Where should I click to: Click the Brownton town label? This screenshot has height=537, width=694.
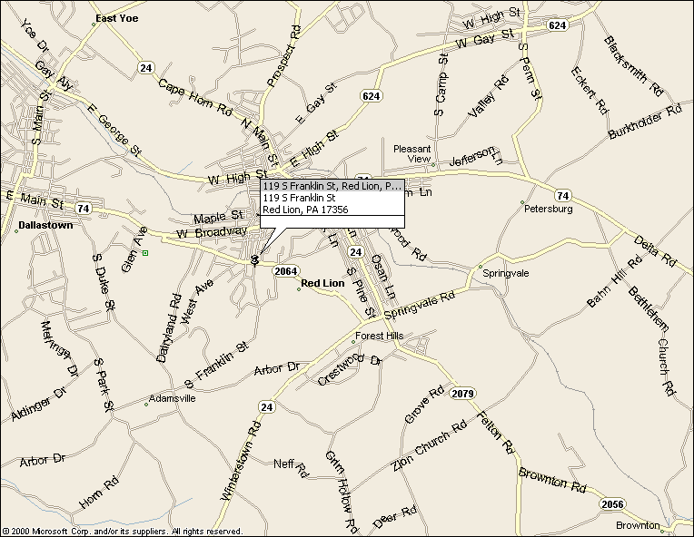[x=638, y=525]
